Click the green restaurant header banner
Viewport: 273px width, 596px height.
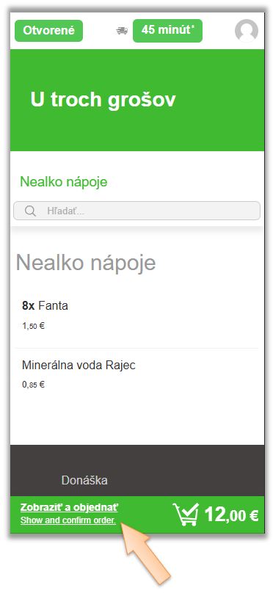(137, 101)
